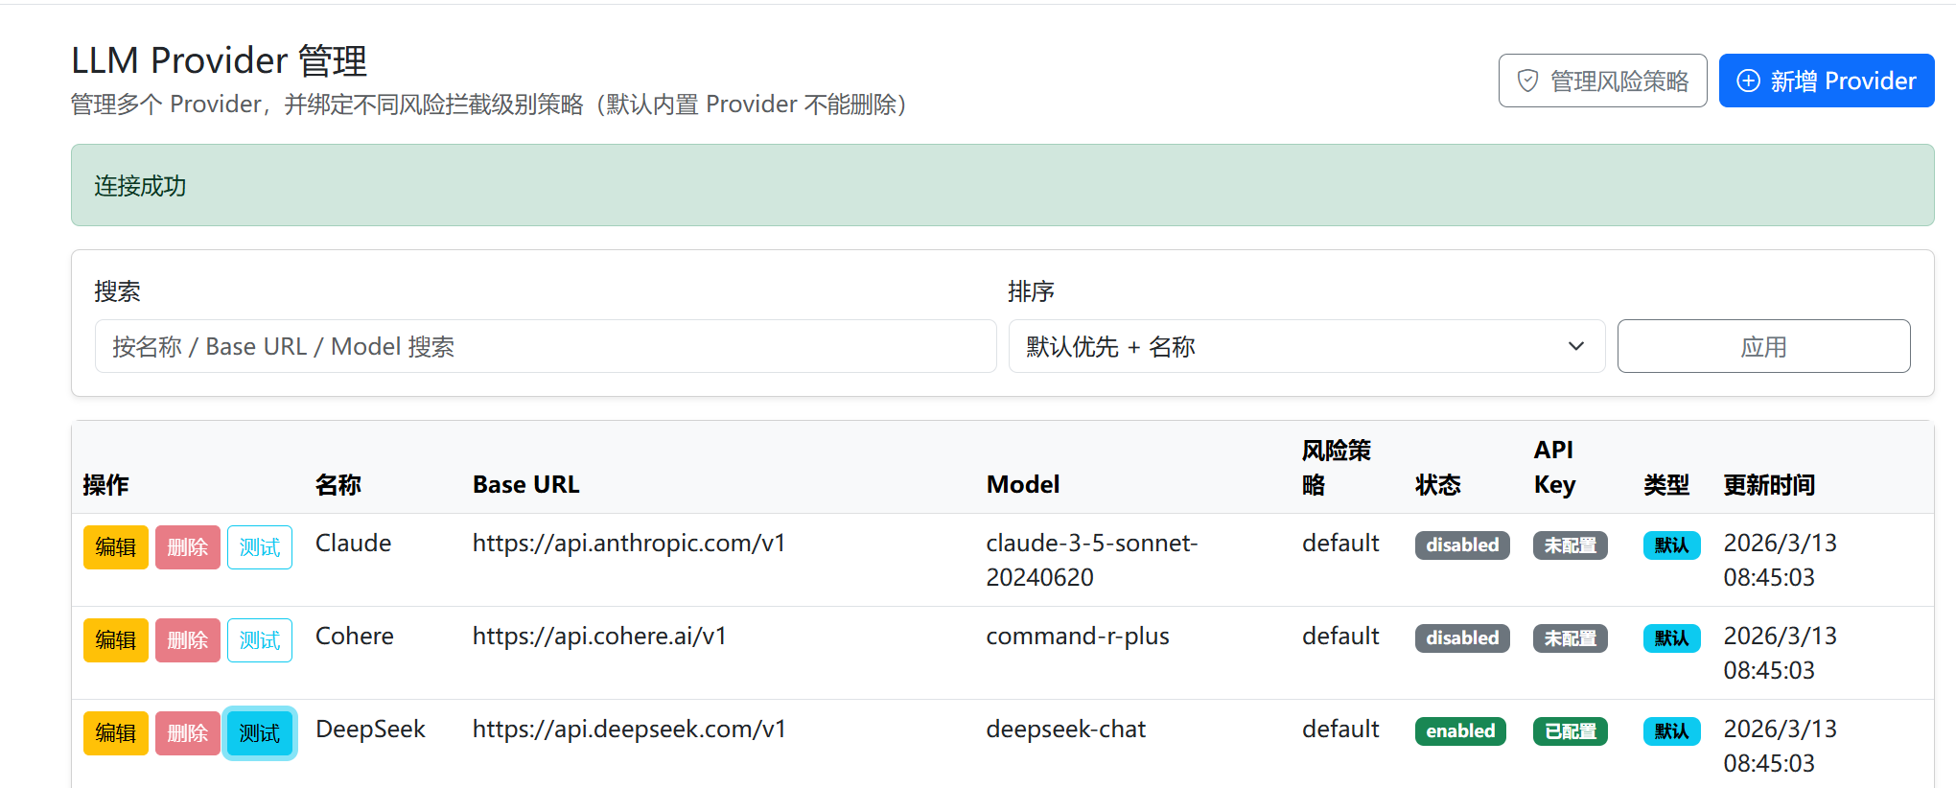Edit the Claude provider

point(115,547)
